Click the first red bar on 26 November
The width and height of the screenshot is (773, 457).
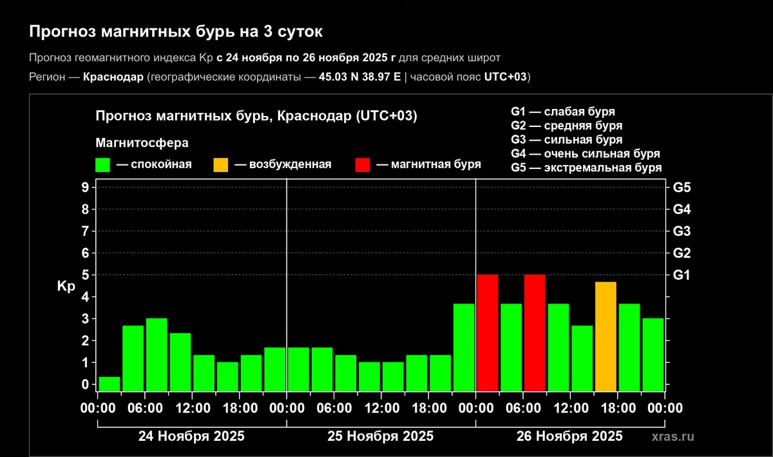point(487,333)
